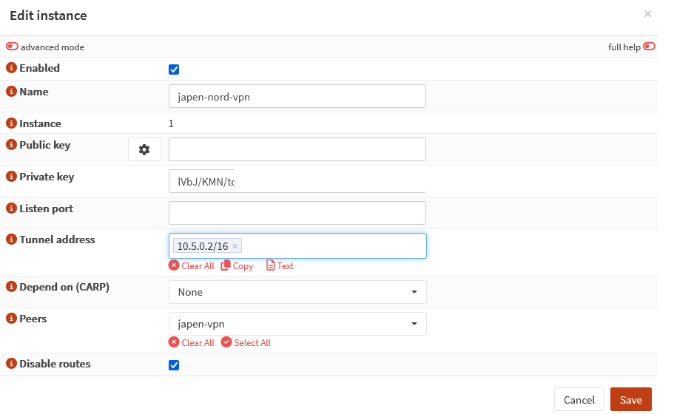Uncheck the Enabled checkbox
The image size is (674, 414).
click(174, 69)
